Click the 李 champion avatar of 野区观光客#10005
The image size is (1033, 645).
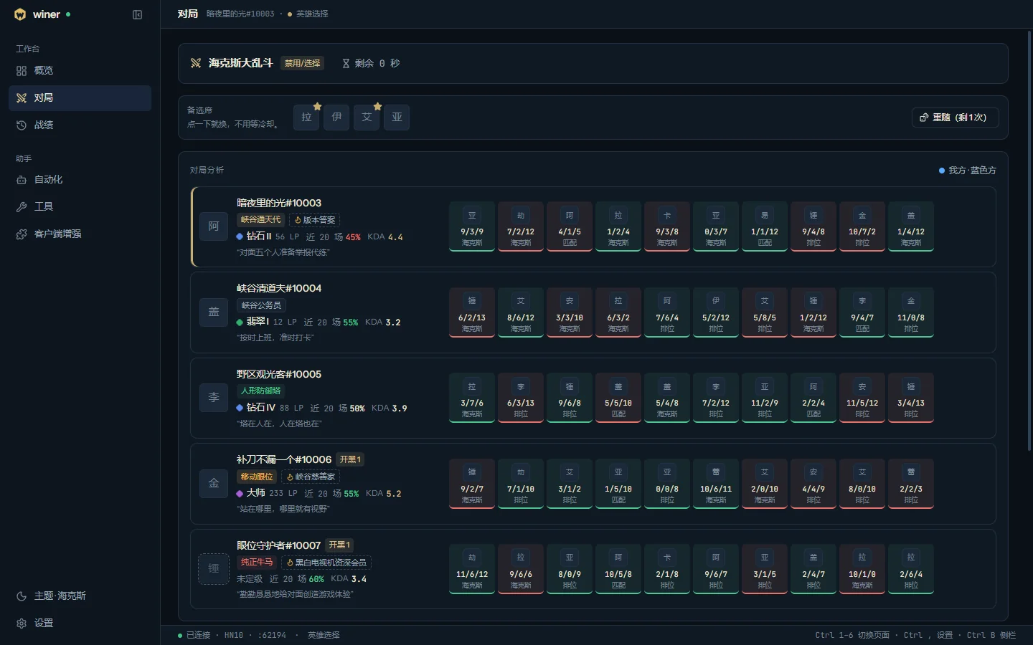[214, 397]
